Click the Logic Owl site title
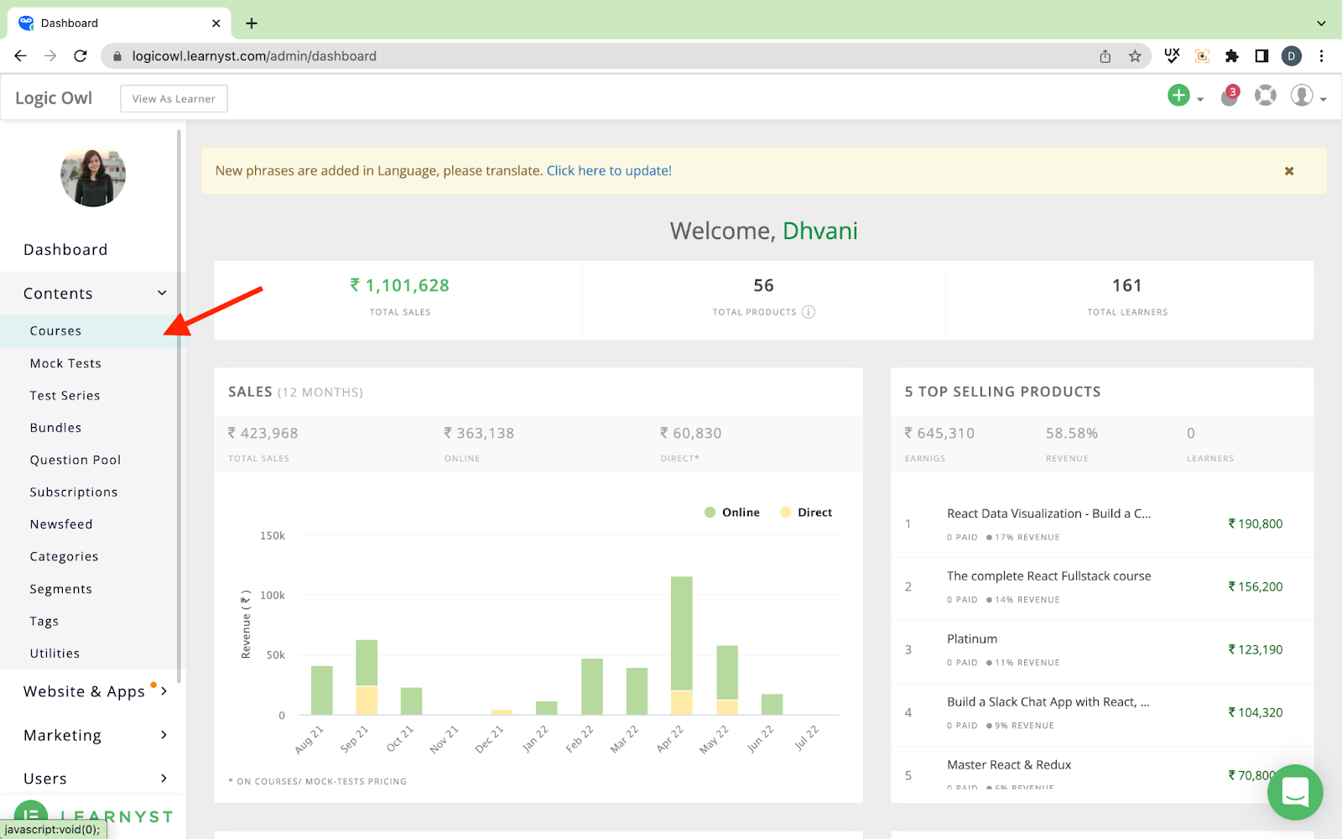Screen dimensions: 1342x839 pyautogui.click(x=54, y=98)
